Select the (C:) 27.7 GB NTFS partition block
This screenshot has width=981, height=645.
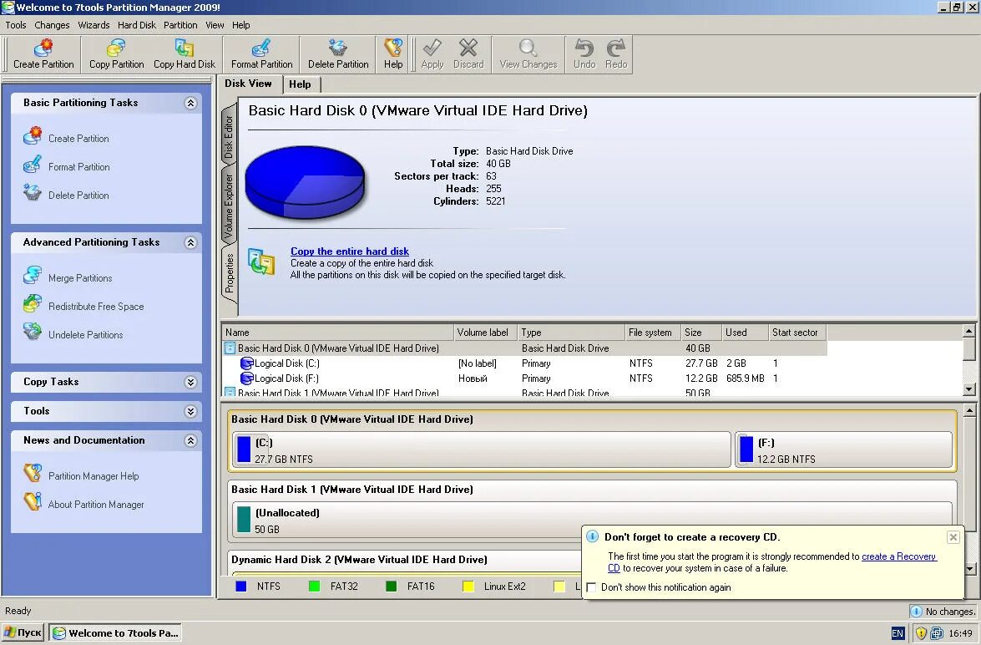click(x=481, y=449)
